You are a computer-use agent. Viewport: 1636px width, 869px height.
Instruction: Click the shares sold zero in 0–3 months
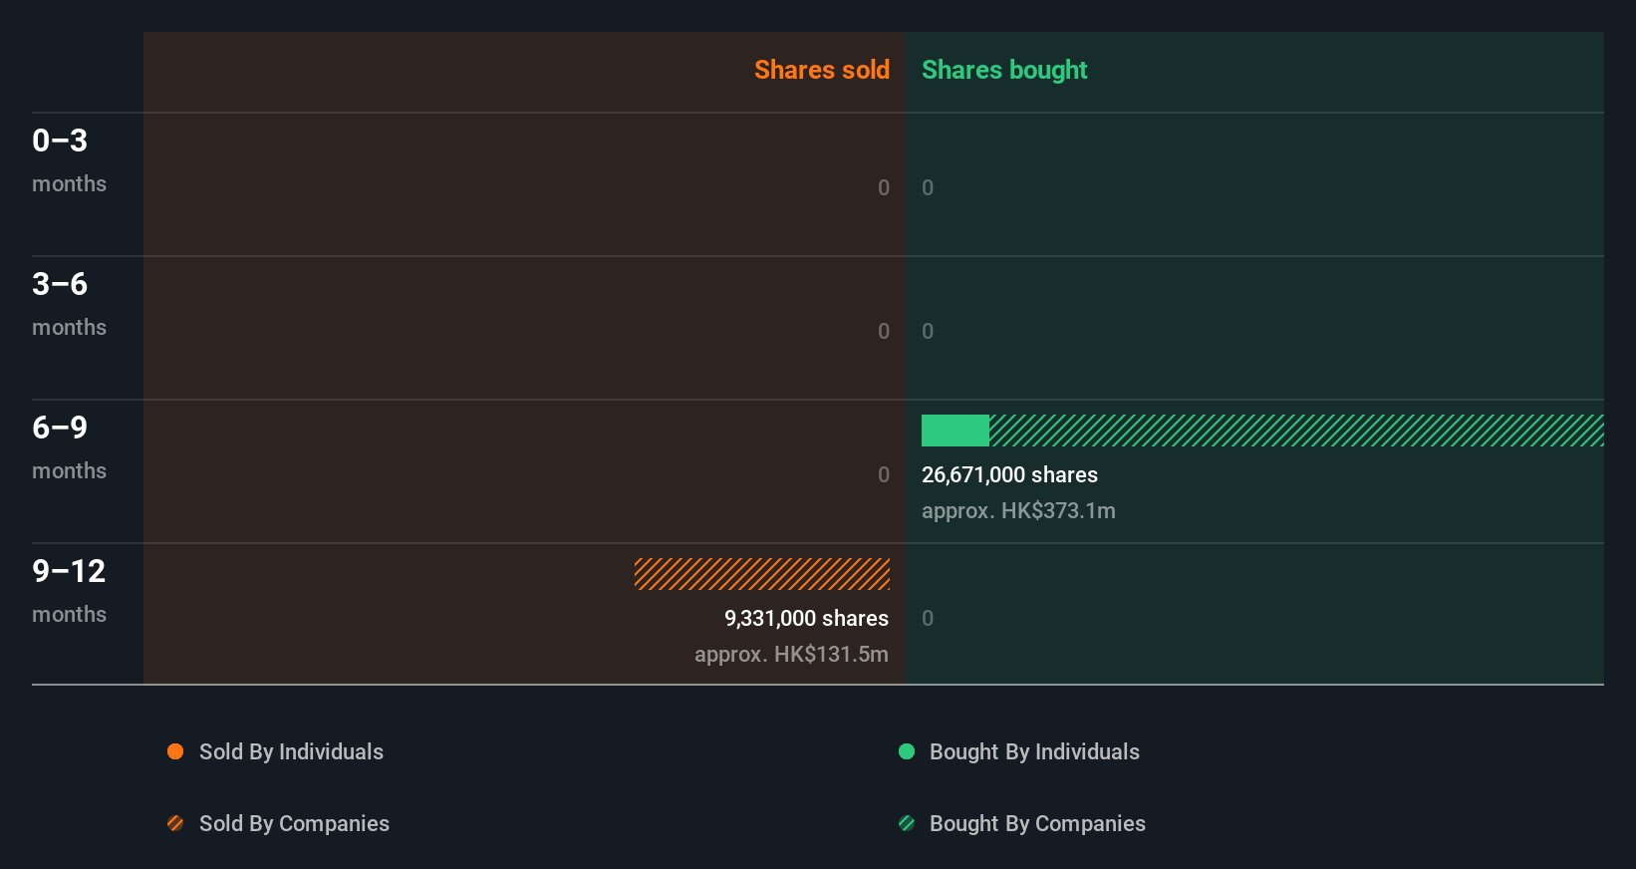[x=884, y=187]
